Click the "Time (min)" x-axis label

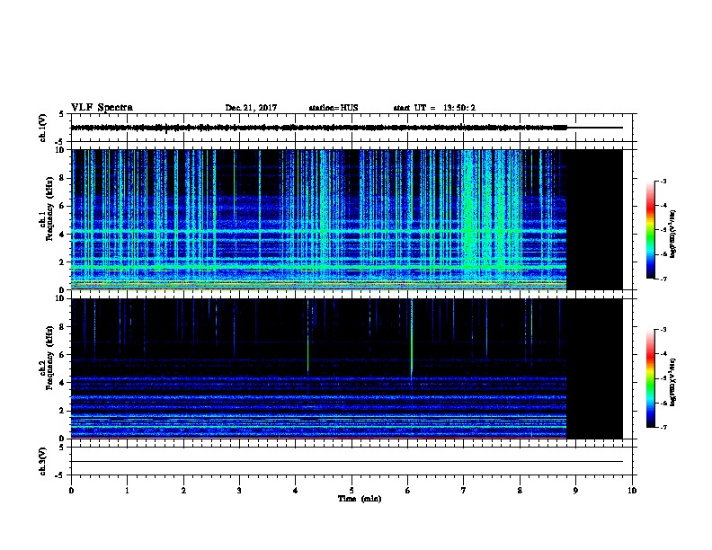click(360, 499)
